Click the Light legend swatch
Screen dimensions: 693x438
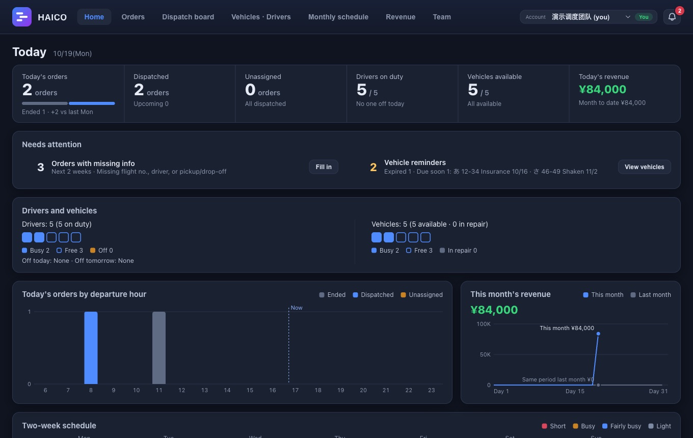[x=651, y=426]
